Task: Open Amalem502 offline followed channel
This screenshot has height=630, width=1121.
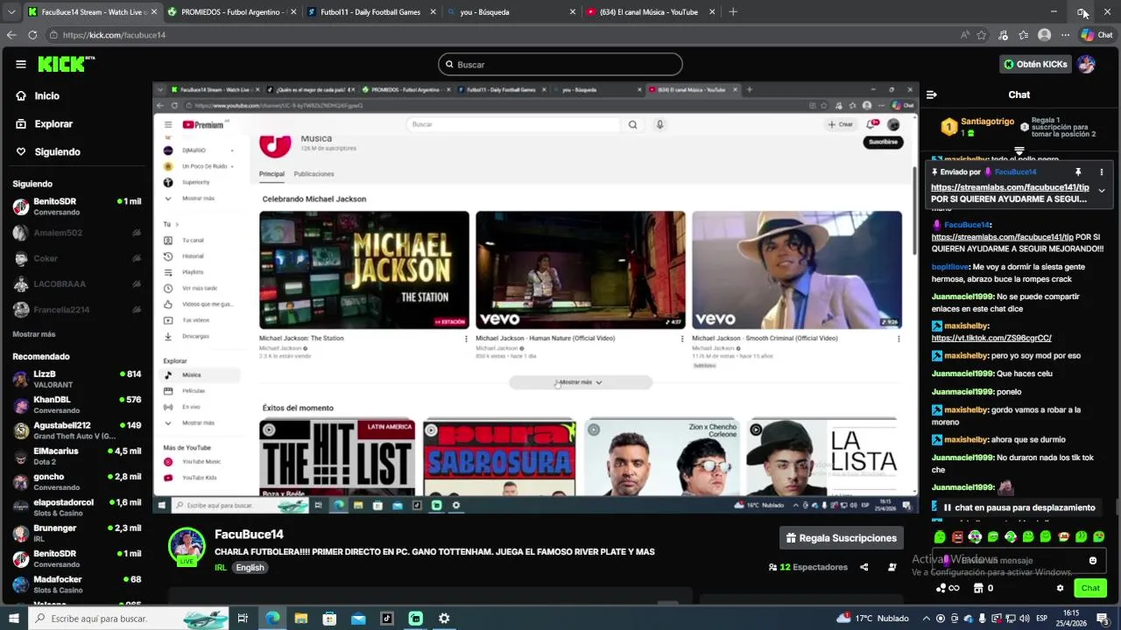Action: [x=77, y=233]
